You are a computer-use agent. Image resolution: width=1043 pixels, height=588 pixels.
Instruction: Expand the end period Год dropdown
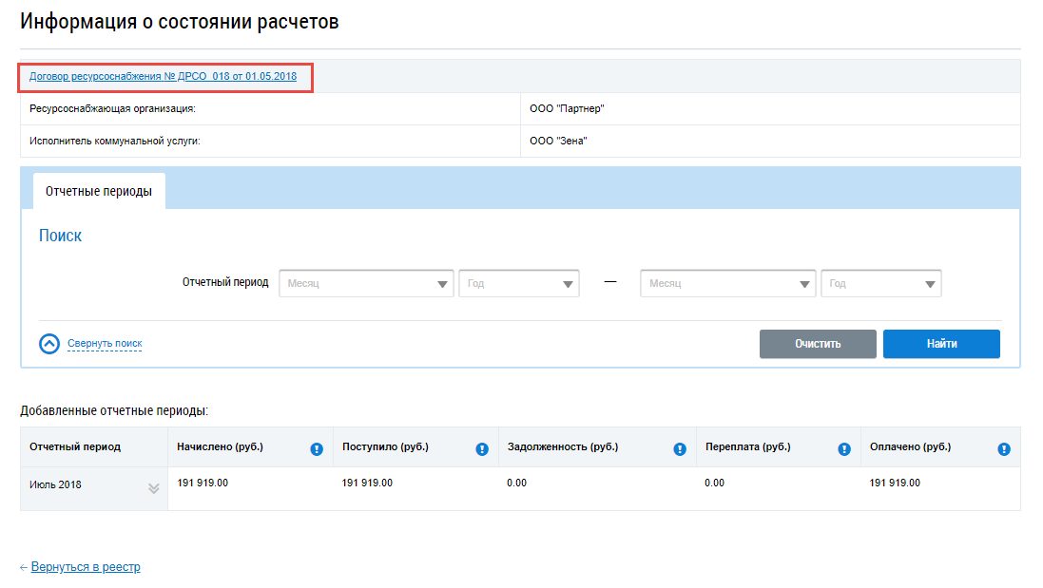pyautogui.click(x=880, y=284)
